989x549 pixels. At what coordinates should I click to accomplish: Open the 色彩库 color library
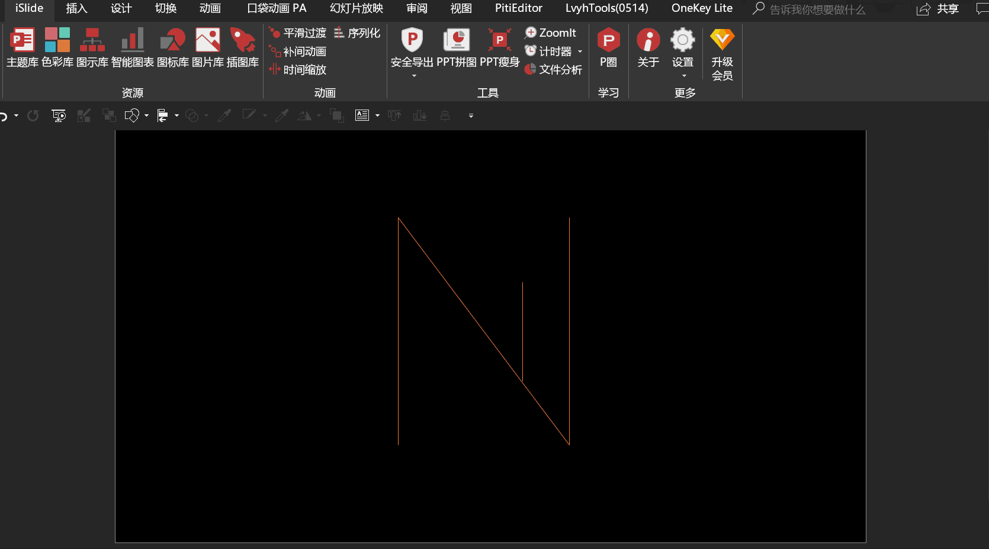[x=57, y=47]
